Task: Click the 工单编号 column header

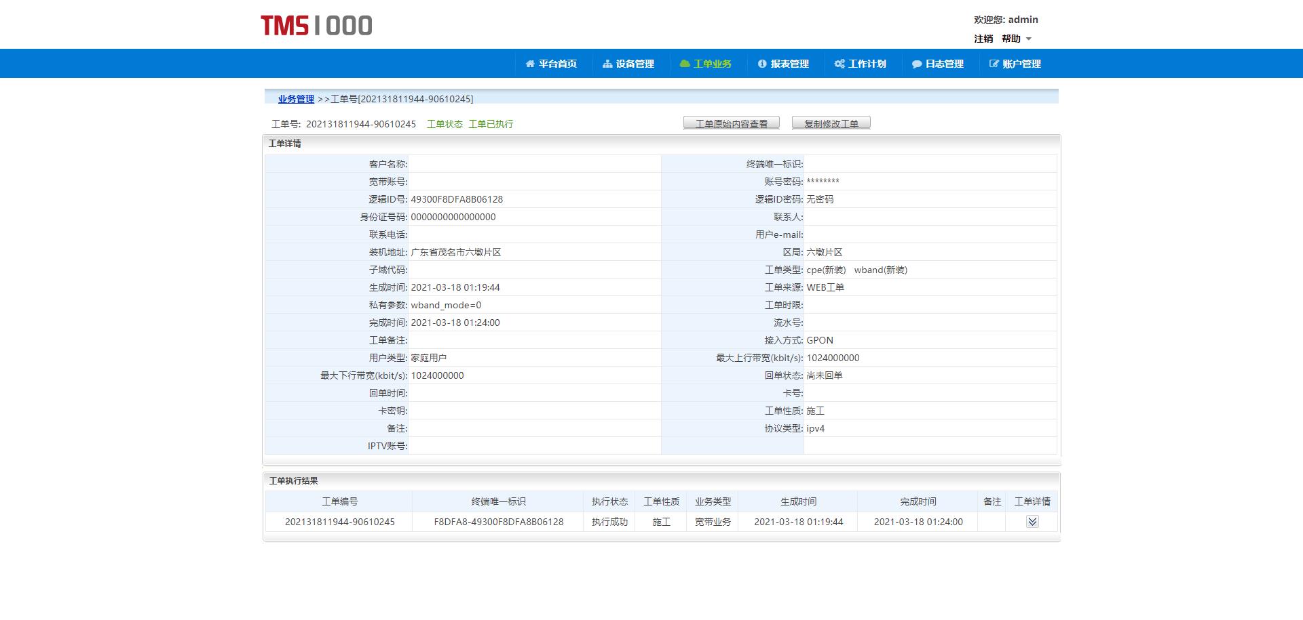Action: 339,501
